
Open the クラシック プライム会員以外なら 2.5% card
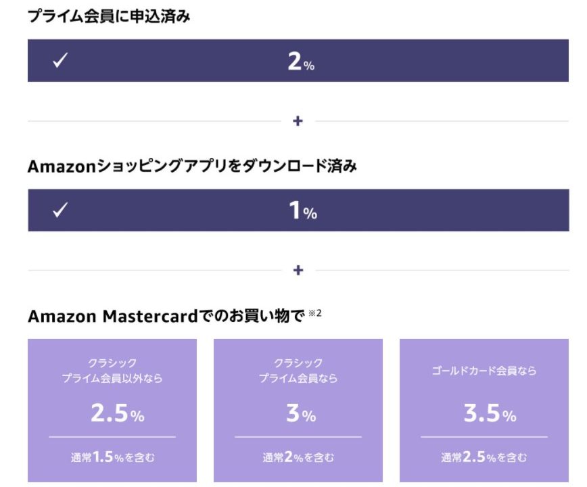(112, 411)
